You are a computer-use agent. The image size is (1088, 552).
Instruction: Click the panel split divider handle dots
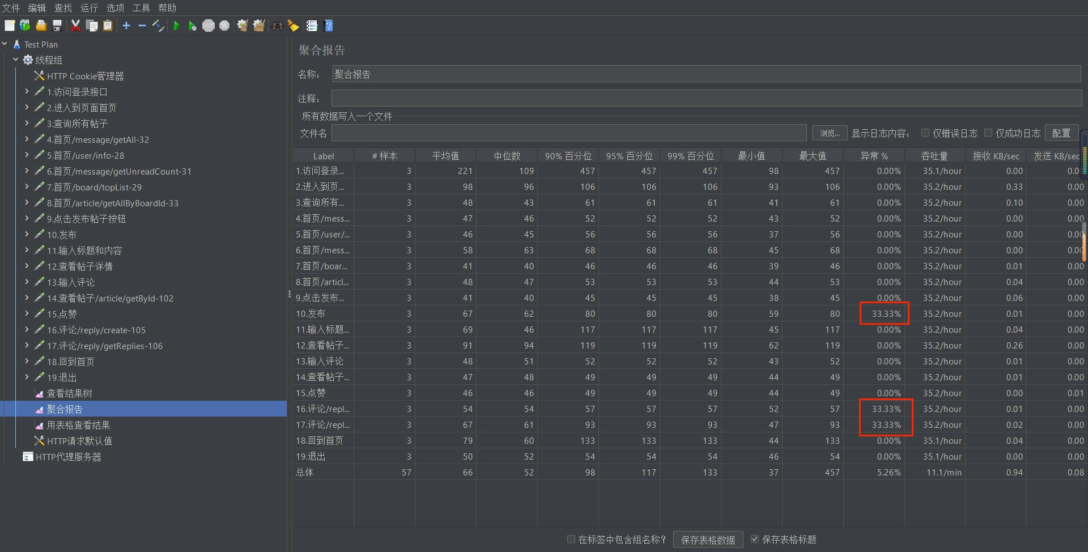tap(290, 295)
